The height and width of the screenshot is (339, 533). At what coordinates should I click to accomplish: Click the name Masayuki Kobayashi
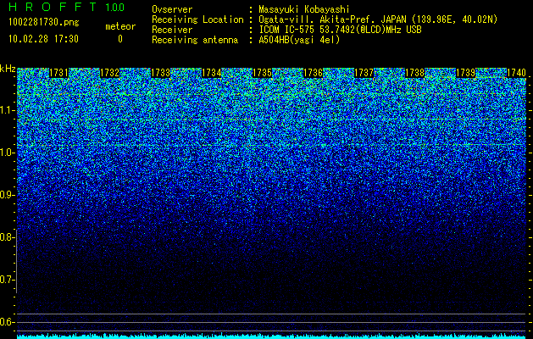coord(304,9)
